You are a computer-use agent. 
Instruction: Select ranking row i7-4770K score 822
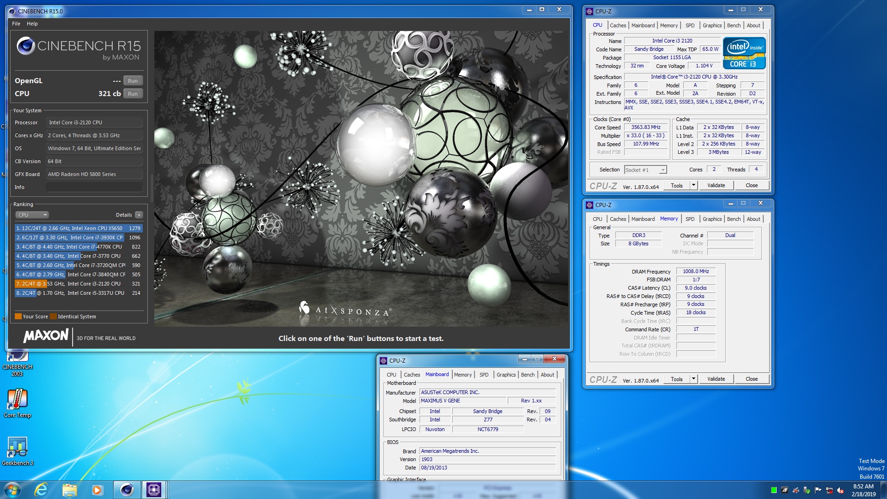coord(79,247)
